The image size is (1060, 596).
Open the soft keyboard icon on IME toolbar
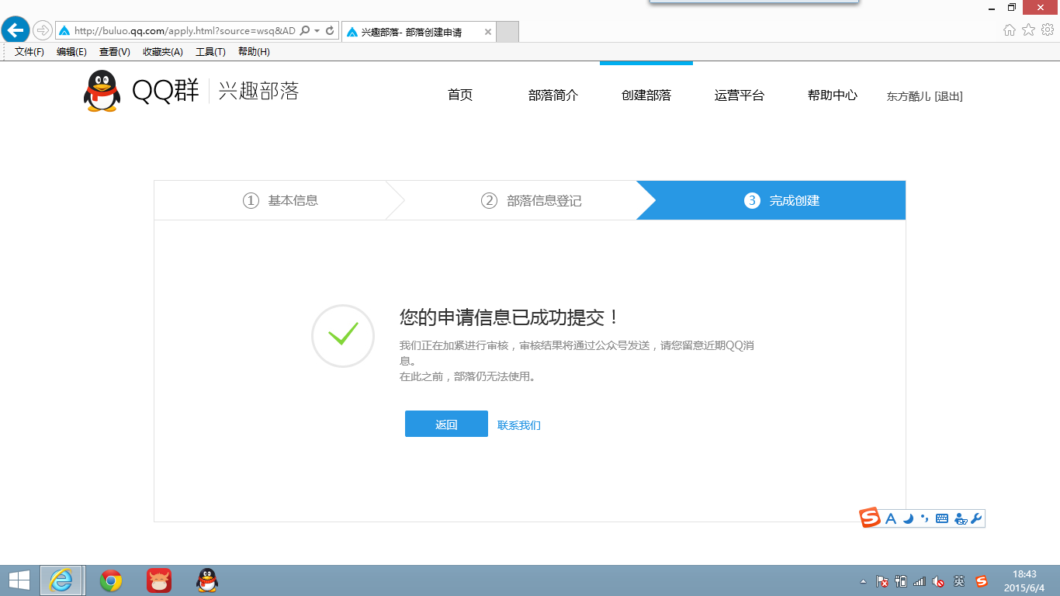pos(942,518)
